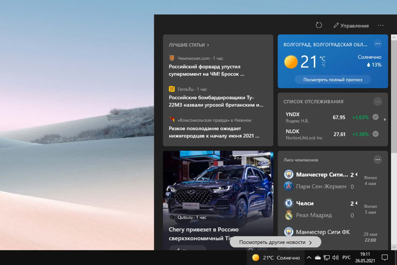Viewport: 397px width, 265px height.
Task: Click the Финал 5 мая match date
Action: coord(370,209)
